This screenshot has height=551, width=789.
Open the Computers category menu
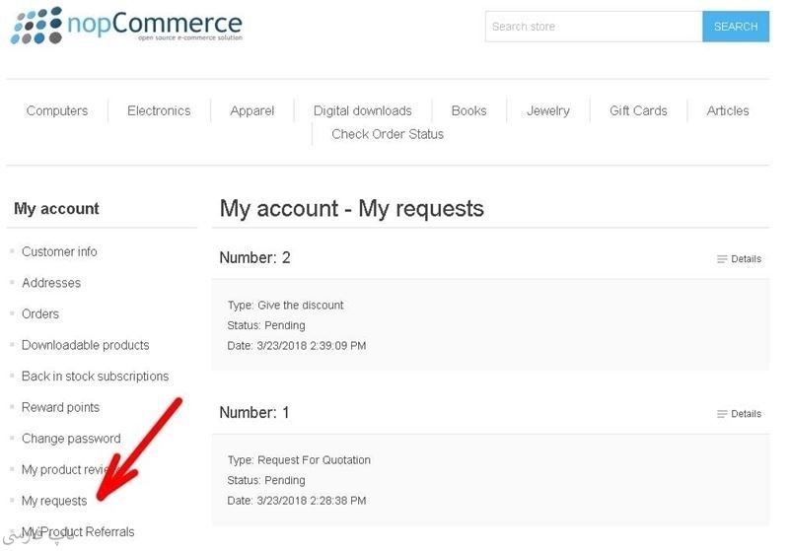pos(57,110)
